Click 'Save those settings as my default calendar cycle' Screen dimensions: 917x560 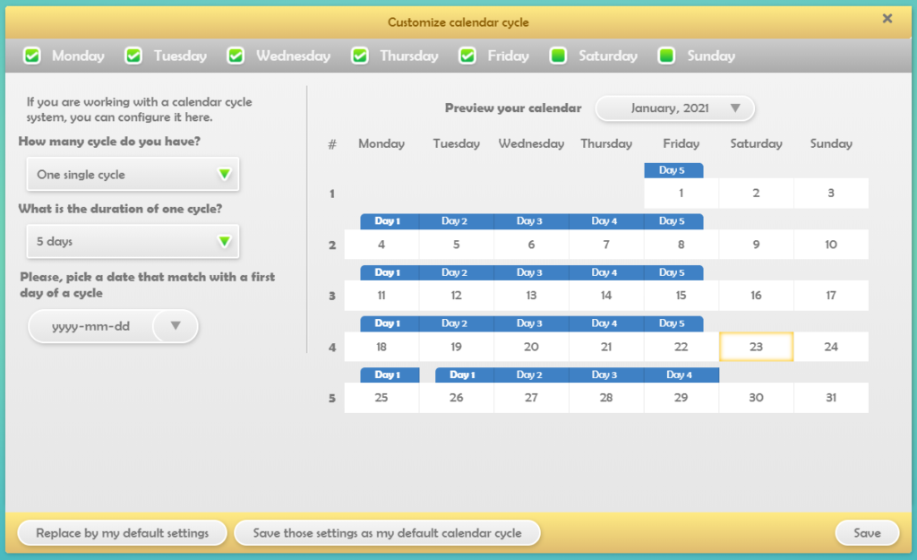(x=387, y=533)
